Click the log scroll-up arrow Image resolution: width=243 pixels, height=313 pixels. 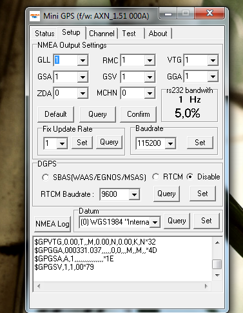point(217,243)
